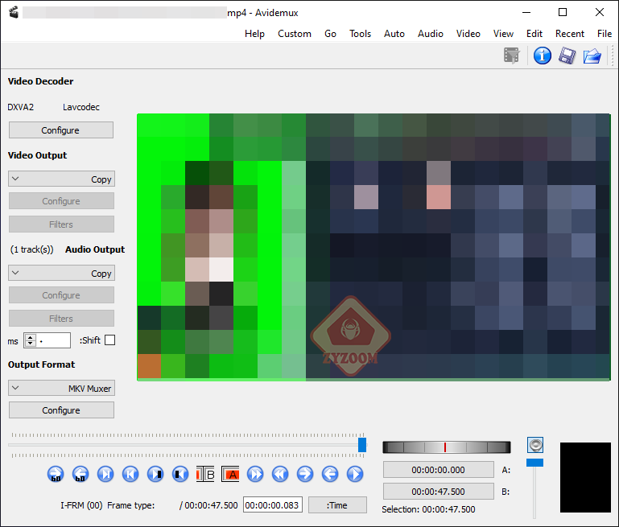Open the View menu

click(x=503, y=34)
